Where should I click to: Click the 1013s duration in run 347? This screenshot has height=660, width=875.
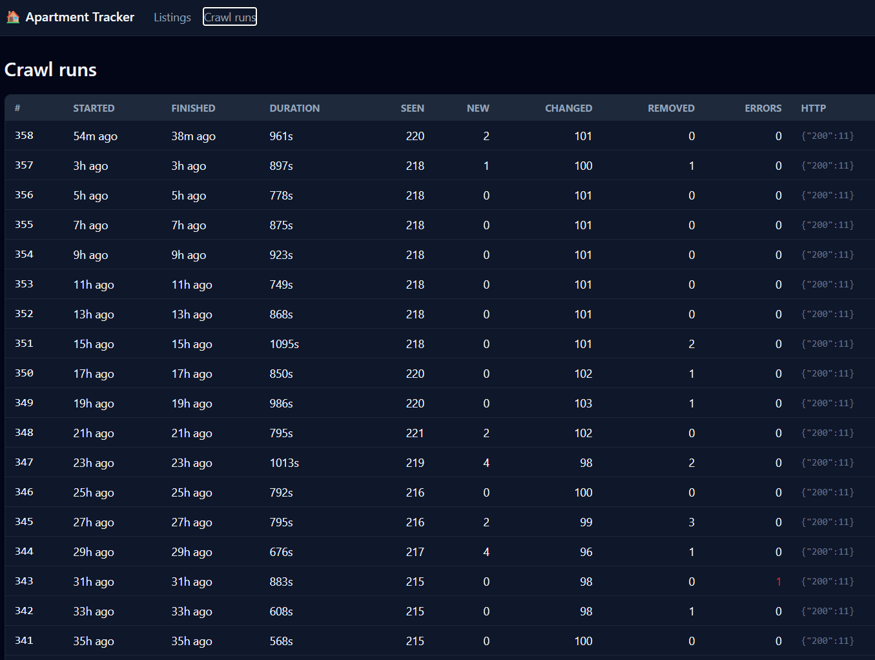pos(284,463)
